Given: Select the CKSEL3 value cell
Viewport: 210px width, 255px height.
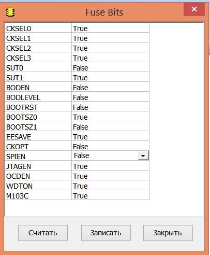Looking at the screenshot, I should click(x=110, y=58).
